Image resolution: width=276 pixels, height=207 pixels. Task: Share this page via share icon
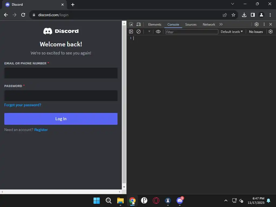click(x=225, y=15)
